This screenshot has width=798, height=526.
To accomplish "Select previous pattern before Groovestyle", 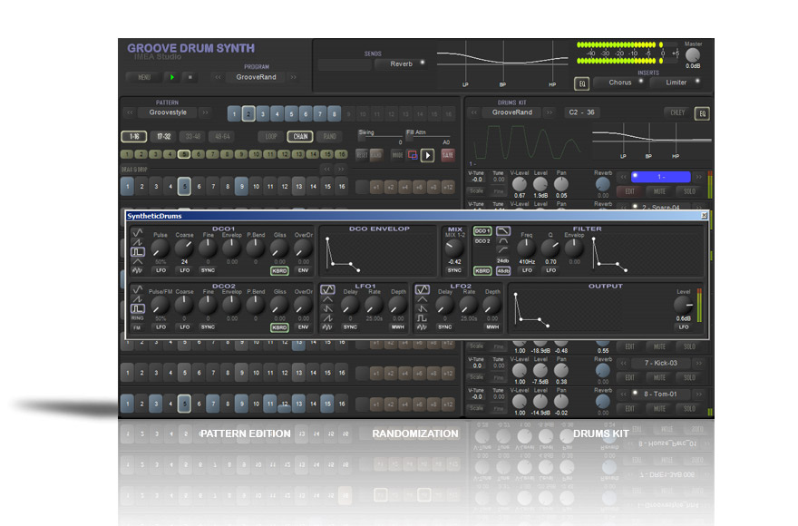I will point(130,113).
